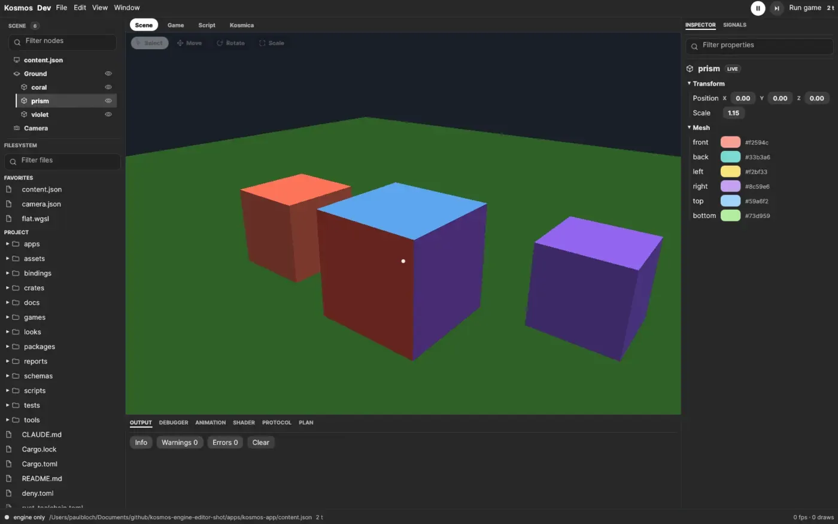Click the Cargo.lock file icon
Image resolution: width=838 pixels, height=524 pixels.
tap(9, 449)
